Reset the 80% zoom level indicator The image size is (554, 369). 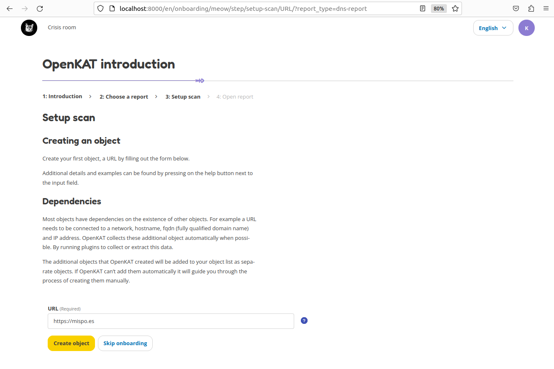(x=439, y=8)
